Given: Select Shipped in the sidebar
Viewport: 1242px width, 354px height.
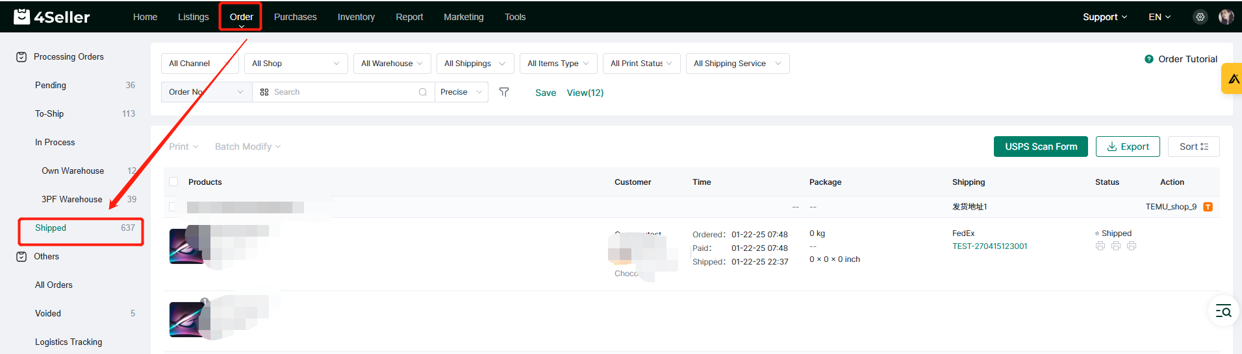Looking at the screenshot, I should 51,228.
